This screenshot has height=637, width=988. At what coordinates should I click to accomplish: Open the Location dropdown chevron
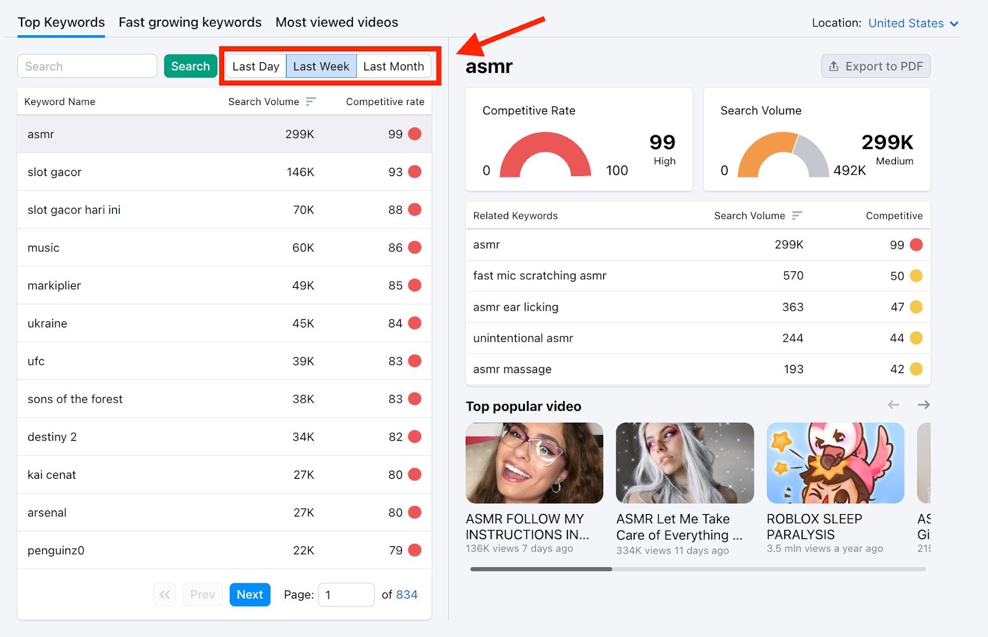click(x=955, y=23)
